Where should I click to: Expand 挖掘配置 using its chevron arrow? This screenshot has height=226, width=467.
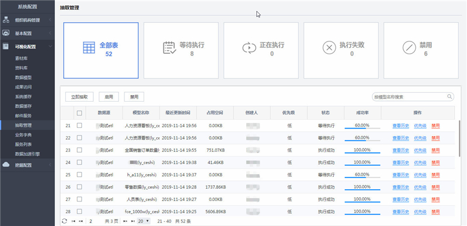[x=50, y=165]
